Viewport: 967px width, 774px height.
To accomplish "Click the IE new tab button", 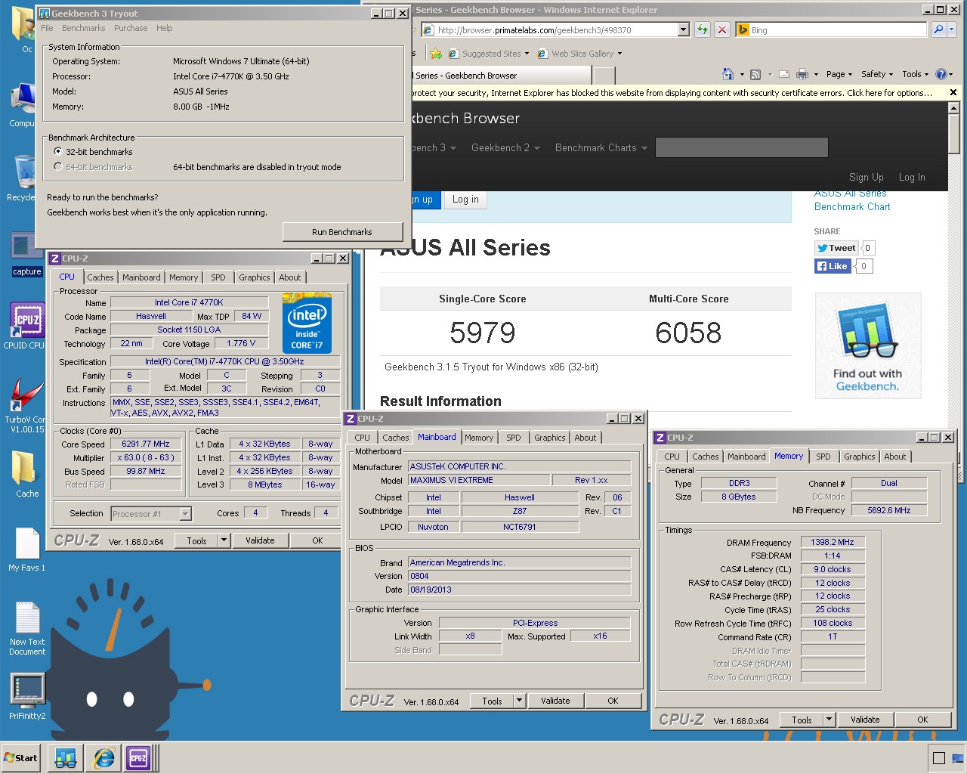I will pyautogui.click(x=604, y=75).
